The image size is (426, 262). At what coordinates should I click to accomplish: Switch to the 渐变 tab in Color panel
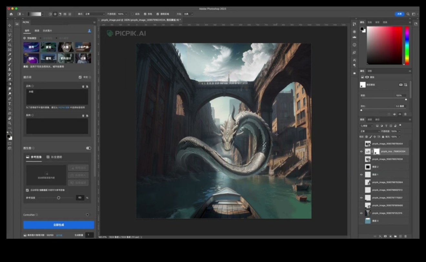(x=377, y=22)
